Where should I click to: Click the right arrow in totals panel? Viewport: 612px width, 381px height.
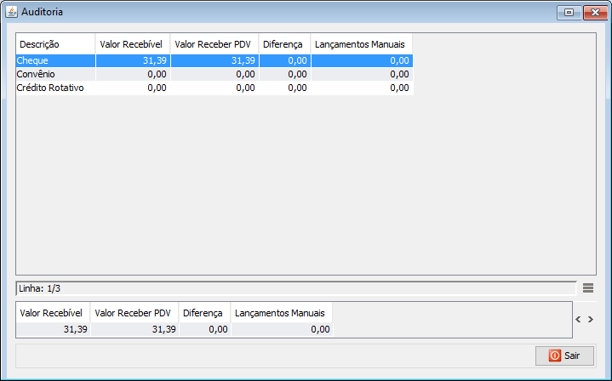coord(590,320)
